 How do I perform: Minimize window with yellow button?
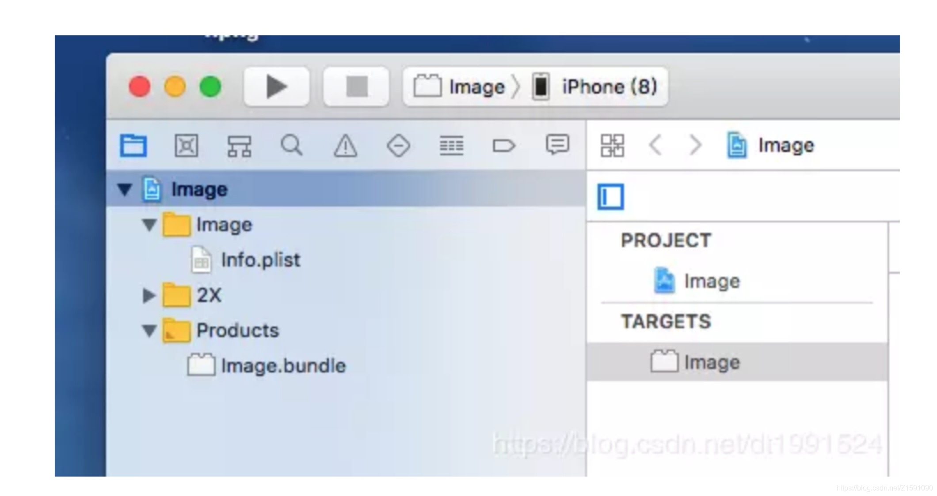pyautogui.click(x=175, y=86)
